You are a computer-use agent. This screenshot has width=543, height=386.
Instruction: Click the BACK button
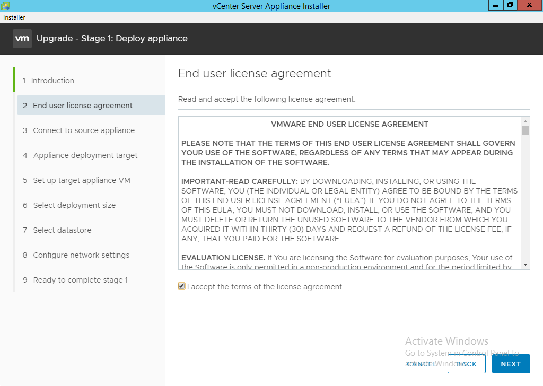466,364
